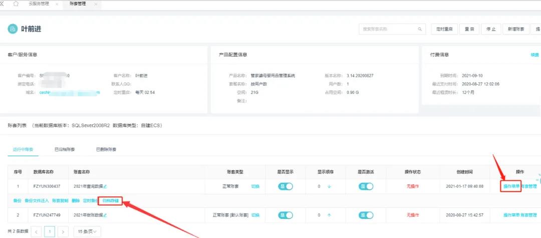The image size is (541, 238).
Task: Move row 1 down with arrow icon
Action: [x=329, y=187]
